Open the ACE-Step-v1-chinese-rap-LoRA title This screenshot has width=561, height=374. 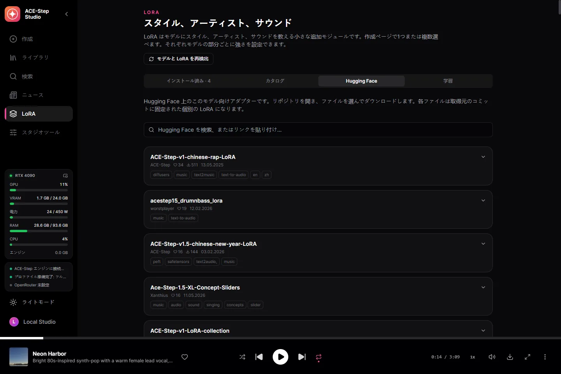[193, 157]
